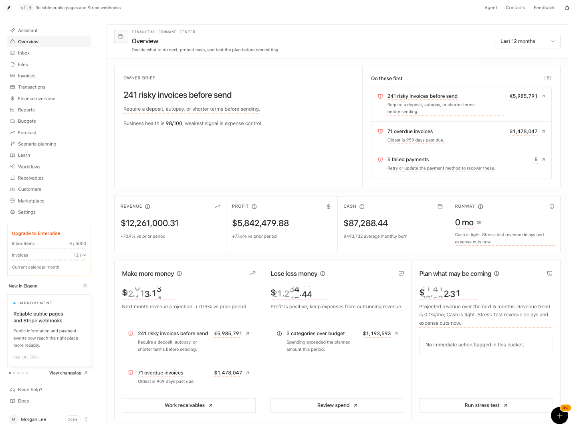Go to Customers in the sidebar
The width and height of the screenshot is (577, 433).
[49, 189]
